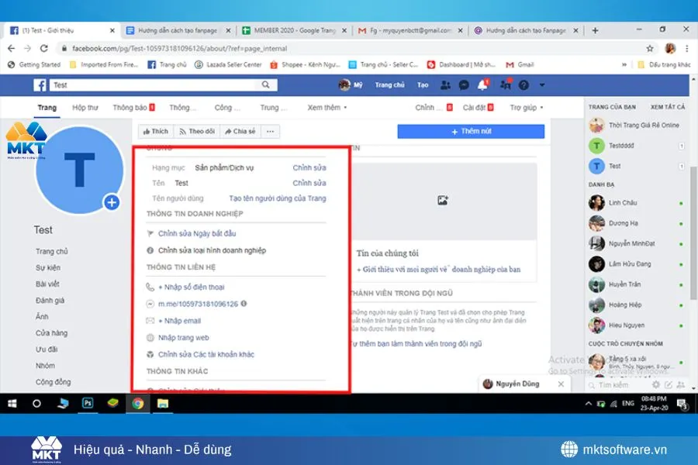Open Messenger chat icon in top bar

463,84
